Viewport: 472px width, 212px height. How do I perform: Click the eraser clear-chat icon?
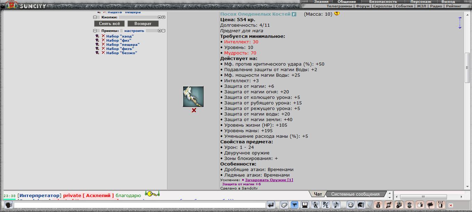(x=284, y=205)
